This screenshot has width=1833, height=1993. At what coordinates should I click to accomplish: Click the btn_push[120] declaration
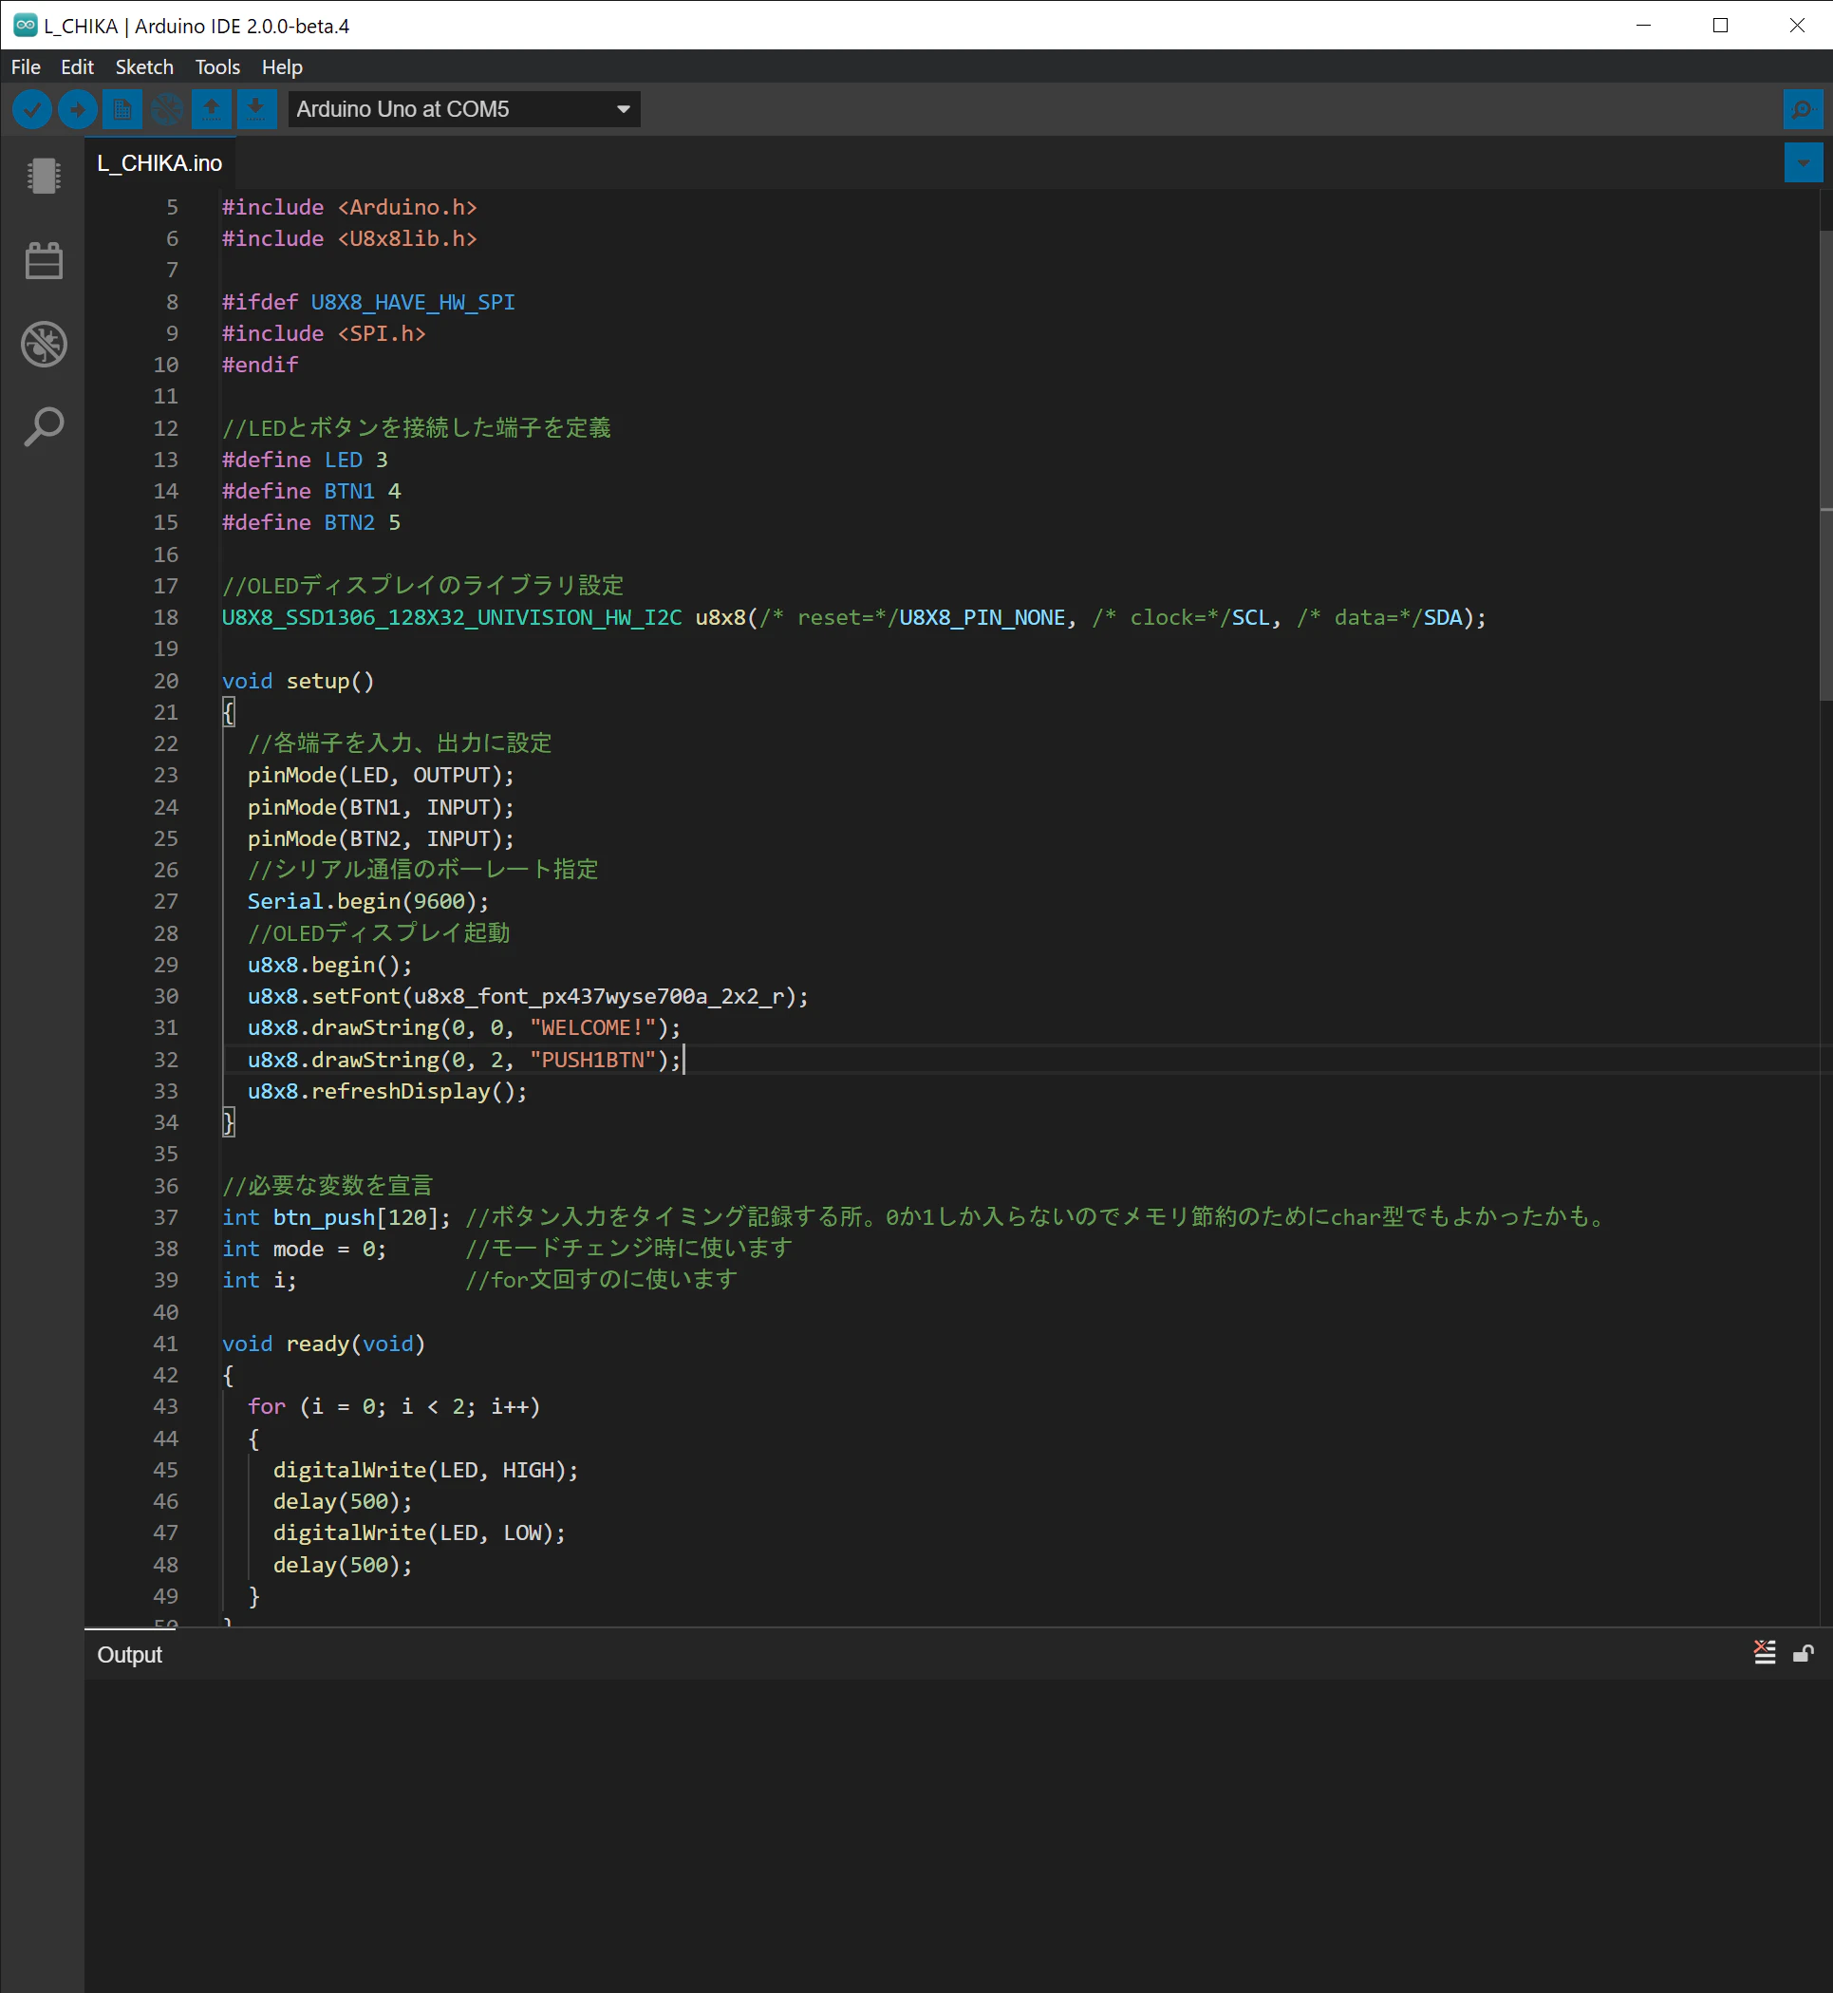coord(336,1217)
